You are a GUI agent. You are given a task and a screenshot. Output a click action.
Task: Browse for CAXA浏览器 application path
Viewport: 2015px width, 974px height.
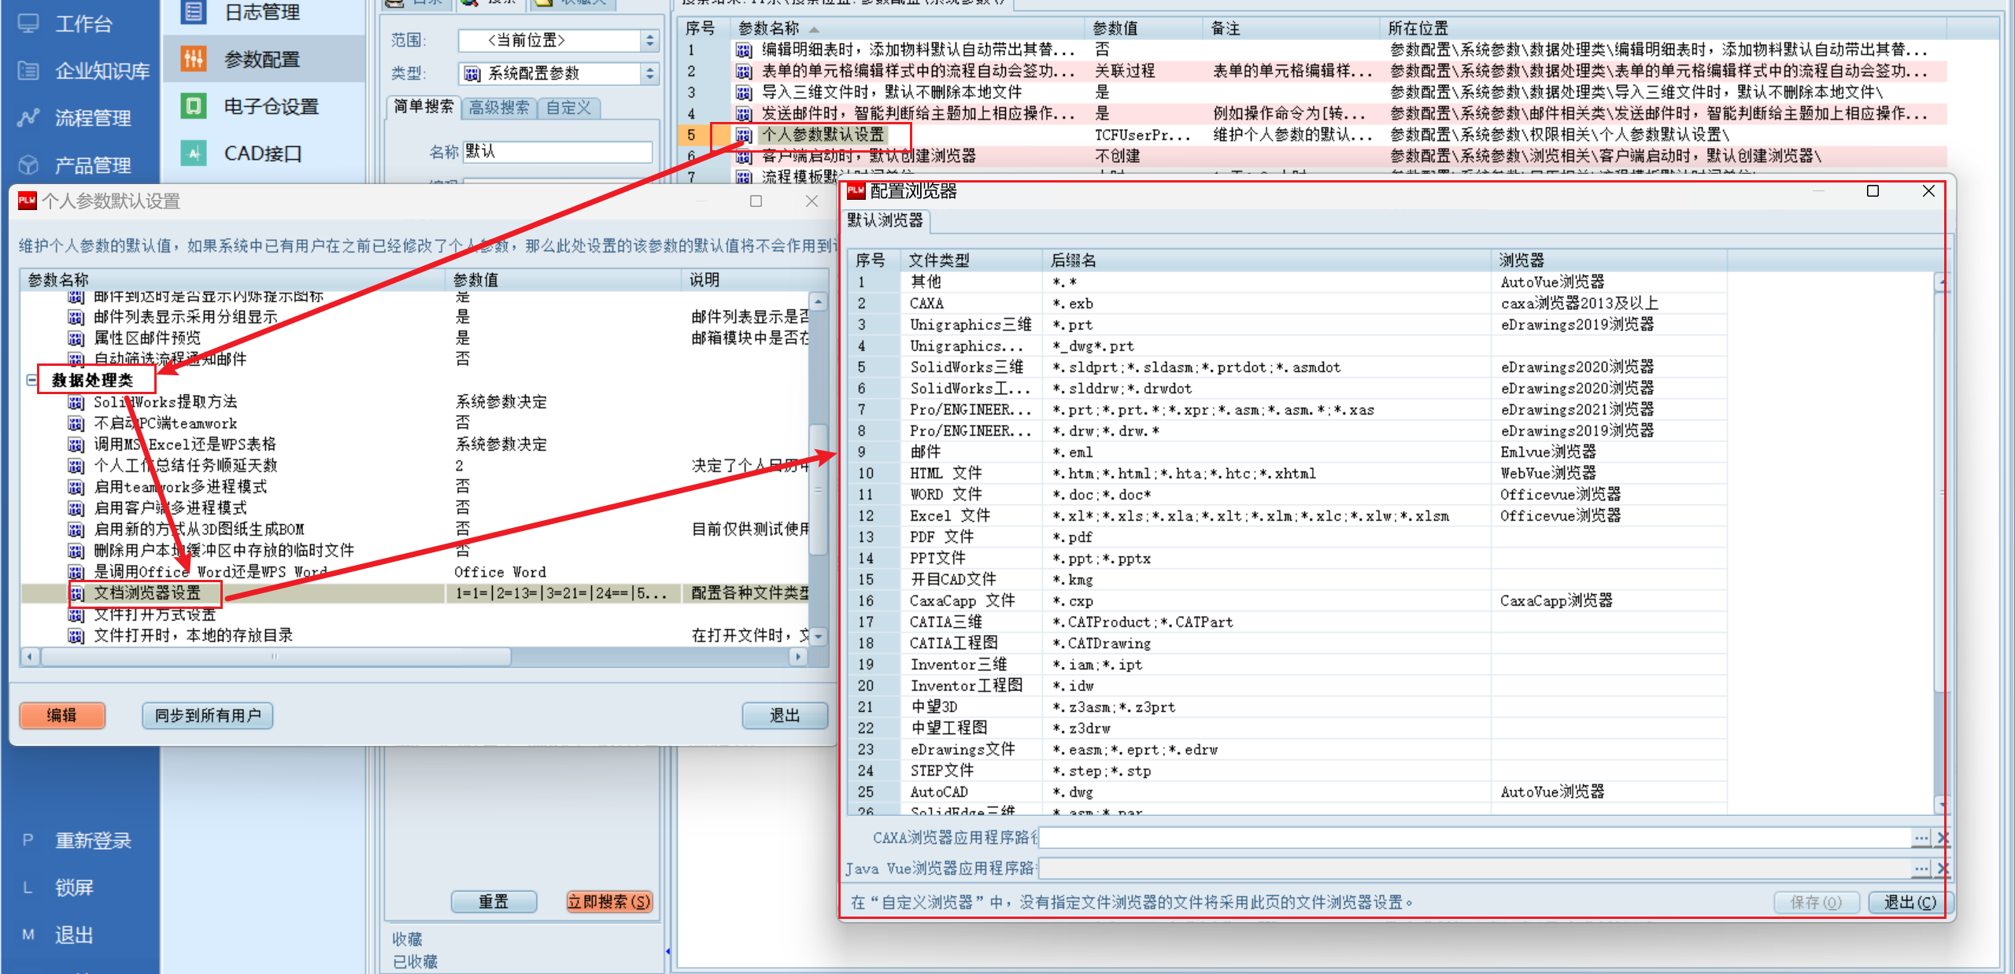1921,838
